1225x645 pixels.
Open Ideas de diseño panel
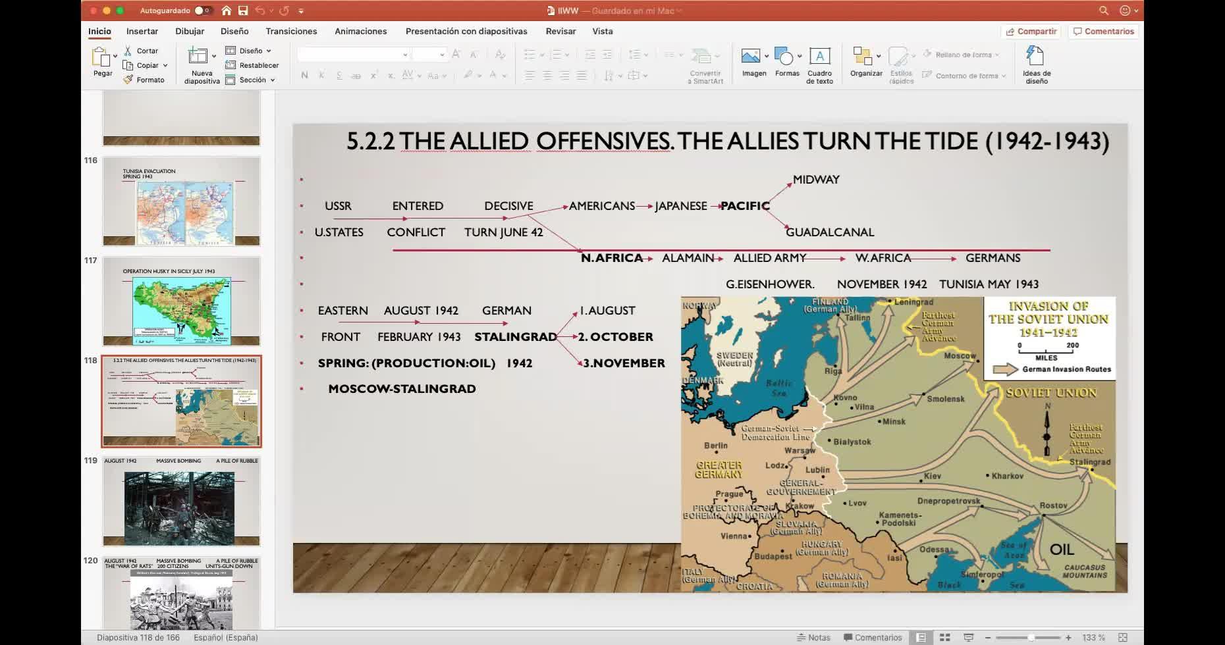[1036, 66]
